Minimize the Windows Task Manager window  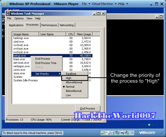(94, 14)
